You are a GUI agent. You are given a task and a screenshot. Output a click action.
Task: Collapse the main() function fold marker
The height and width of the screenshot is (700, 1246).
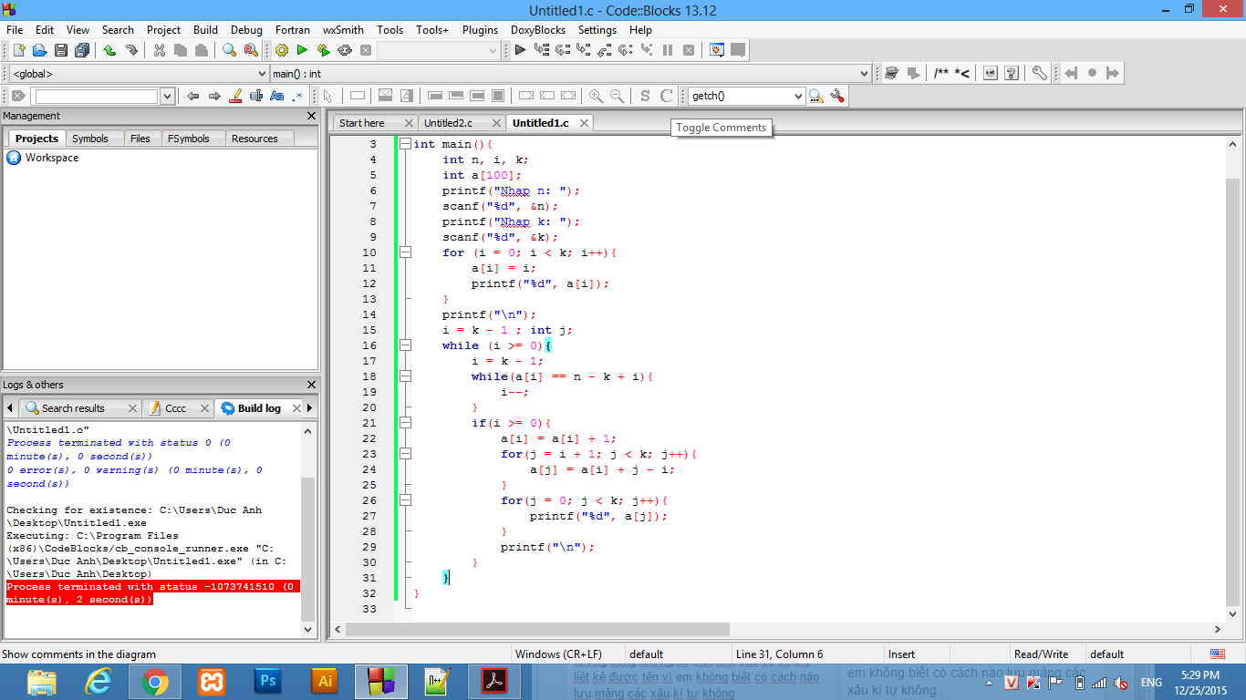[x=405, y=144]
